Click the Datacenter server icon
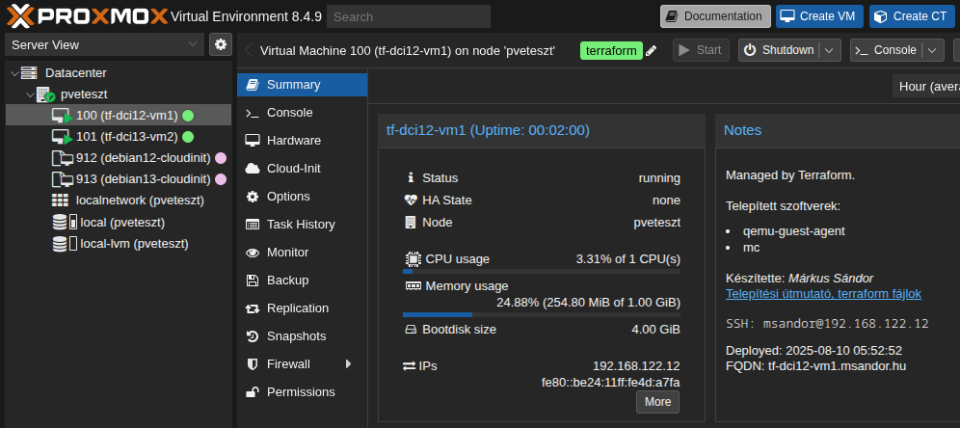The width and height of the screenshot is (960, 428). click(x=29, y=73)
